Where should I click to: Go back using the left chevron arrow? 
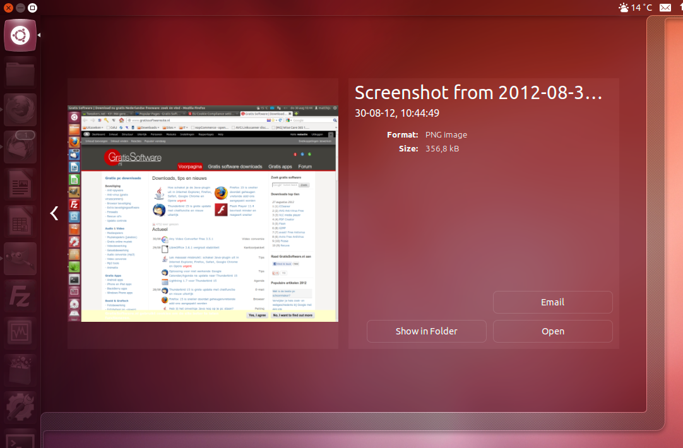pyautogui.click(x=54, y=213)
